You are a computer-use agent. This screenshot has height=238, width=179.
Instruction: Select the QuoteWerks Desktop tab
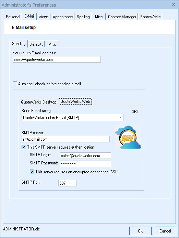[x=39, y=102]
